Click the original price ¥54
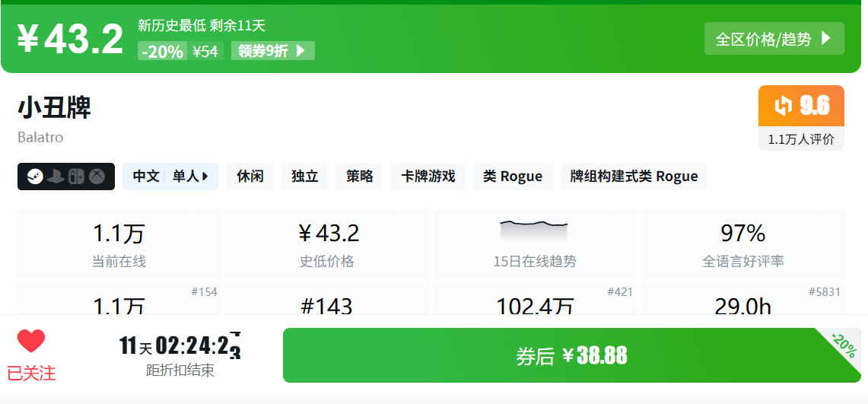This screenshot has width=868, height=404. (x=205, y=52)
